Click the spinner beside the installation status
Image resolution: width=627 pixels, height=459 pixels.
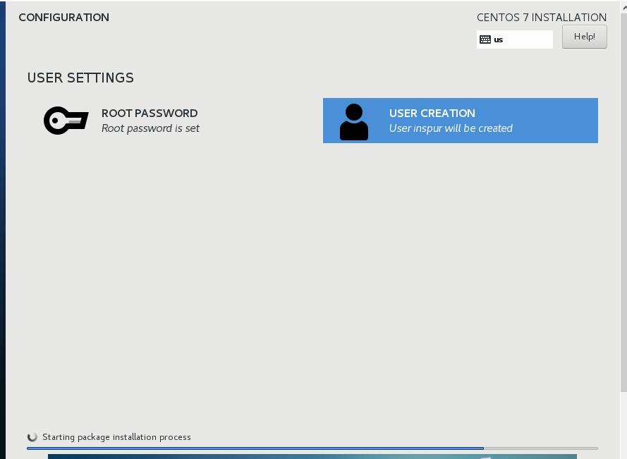31,436
